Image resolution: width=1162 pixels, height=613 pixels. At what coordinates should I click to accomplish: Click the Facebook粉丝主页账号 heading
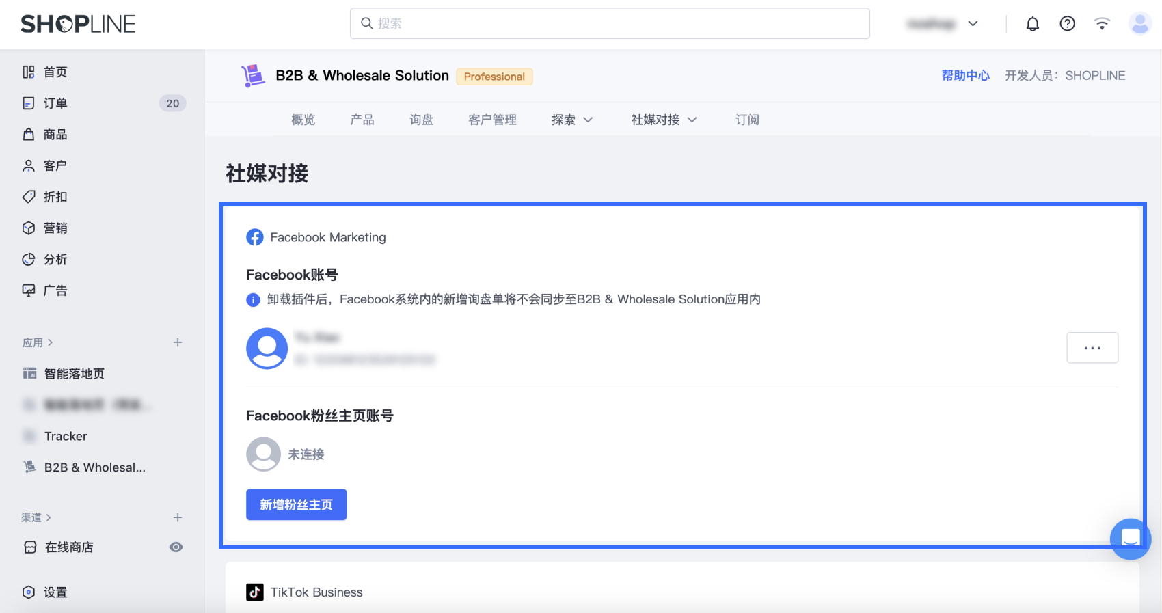320,416
